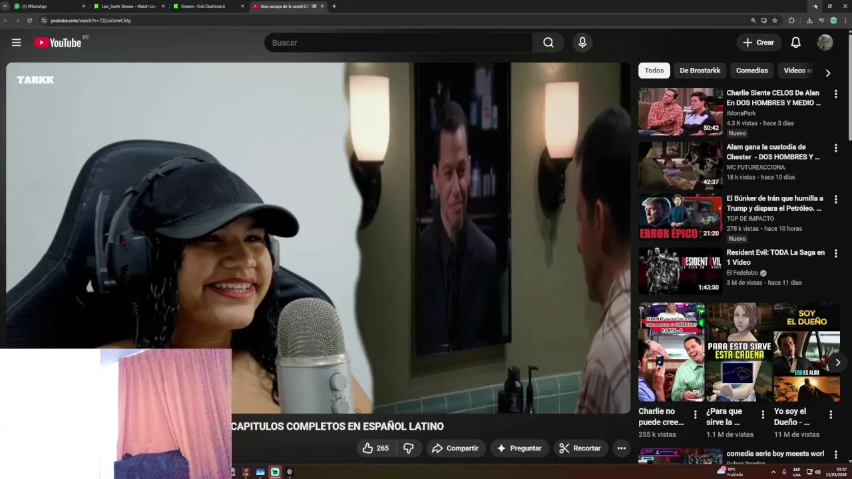This screenshot has width=852, height=479.
Task: Focus the Buscar search field
Action: (x=399, y=43)
